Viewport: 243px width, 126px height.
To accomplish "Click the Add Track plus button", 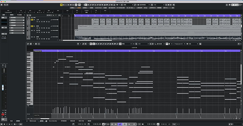I will [28, 15].
